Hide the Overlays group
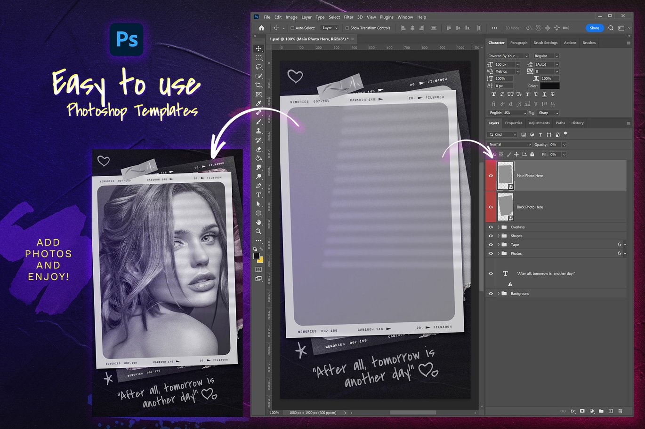This screenshot has width=645, height=429. point(491,227)
